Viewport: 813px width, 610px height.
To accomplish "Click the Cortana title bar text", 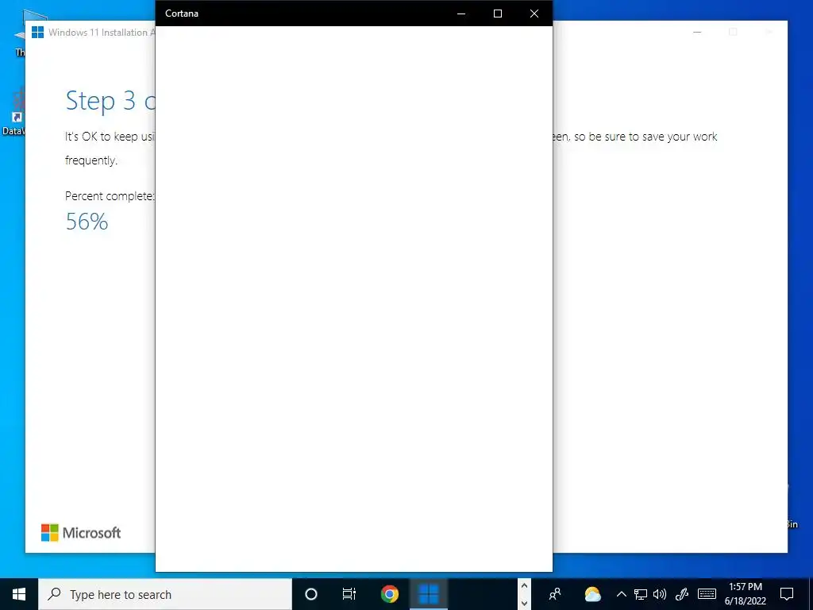I will tap(182, 14).
